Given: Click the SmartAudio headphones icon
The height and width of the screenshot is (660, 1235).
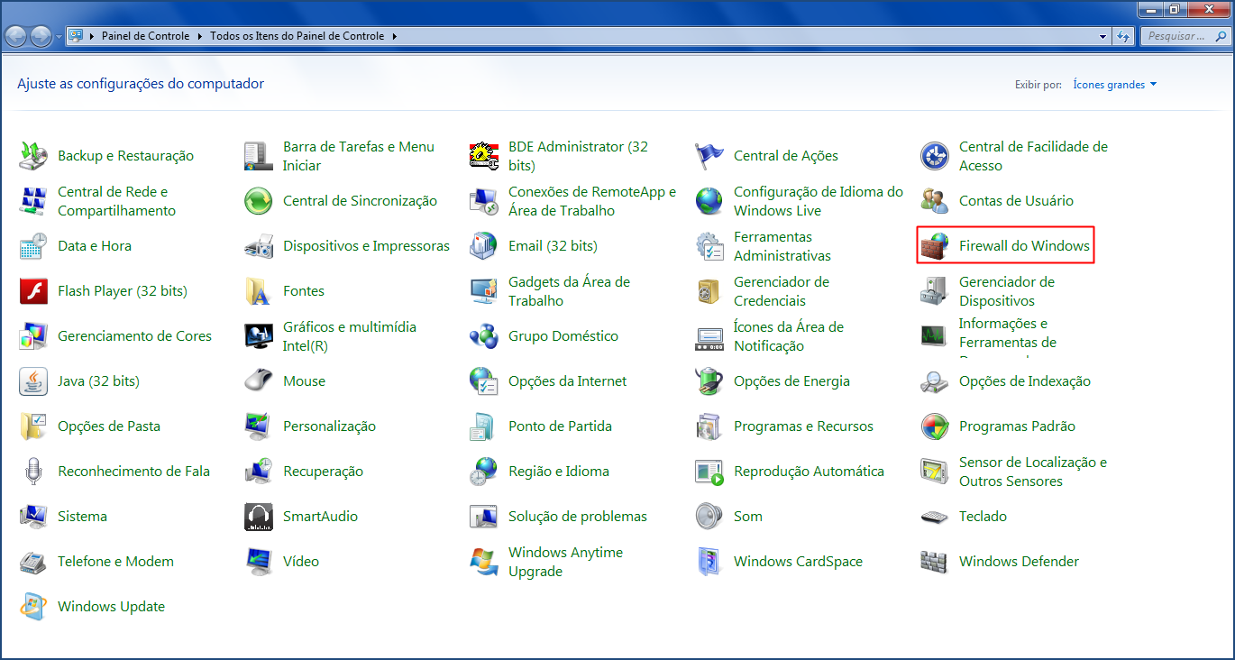Looking at the screenshot, I should (259, 517).
